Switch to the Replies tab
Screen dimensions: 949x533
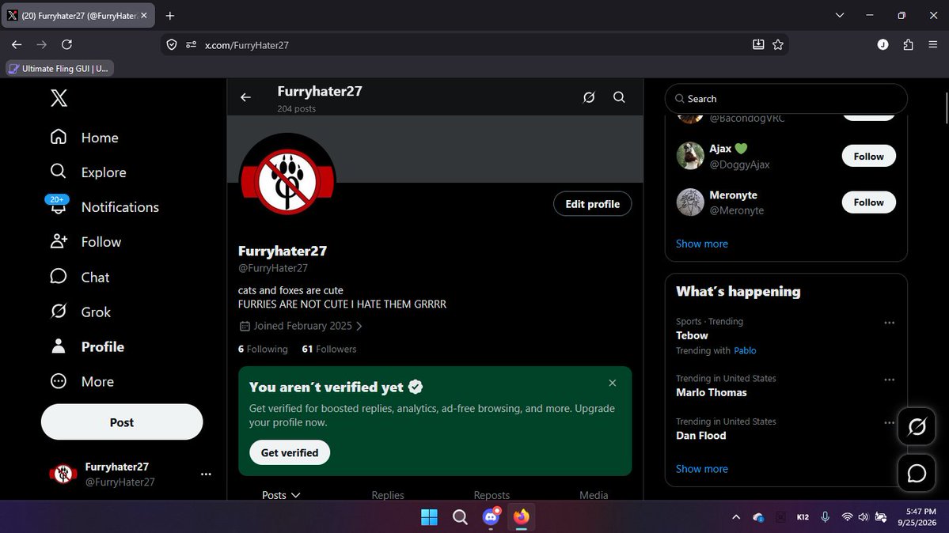[388, 495]
